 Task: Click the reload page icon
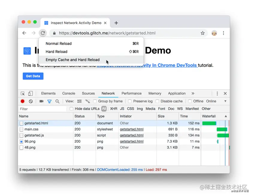point(43,33)
